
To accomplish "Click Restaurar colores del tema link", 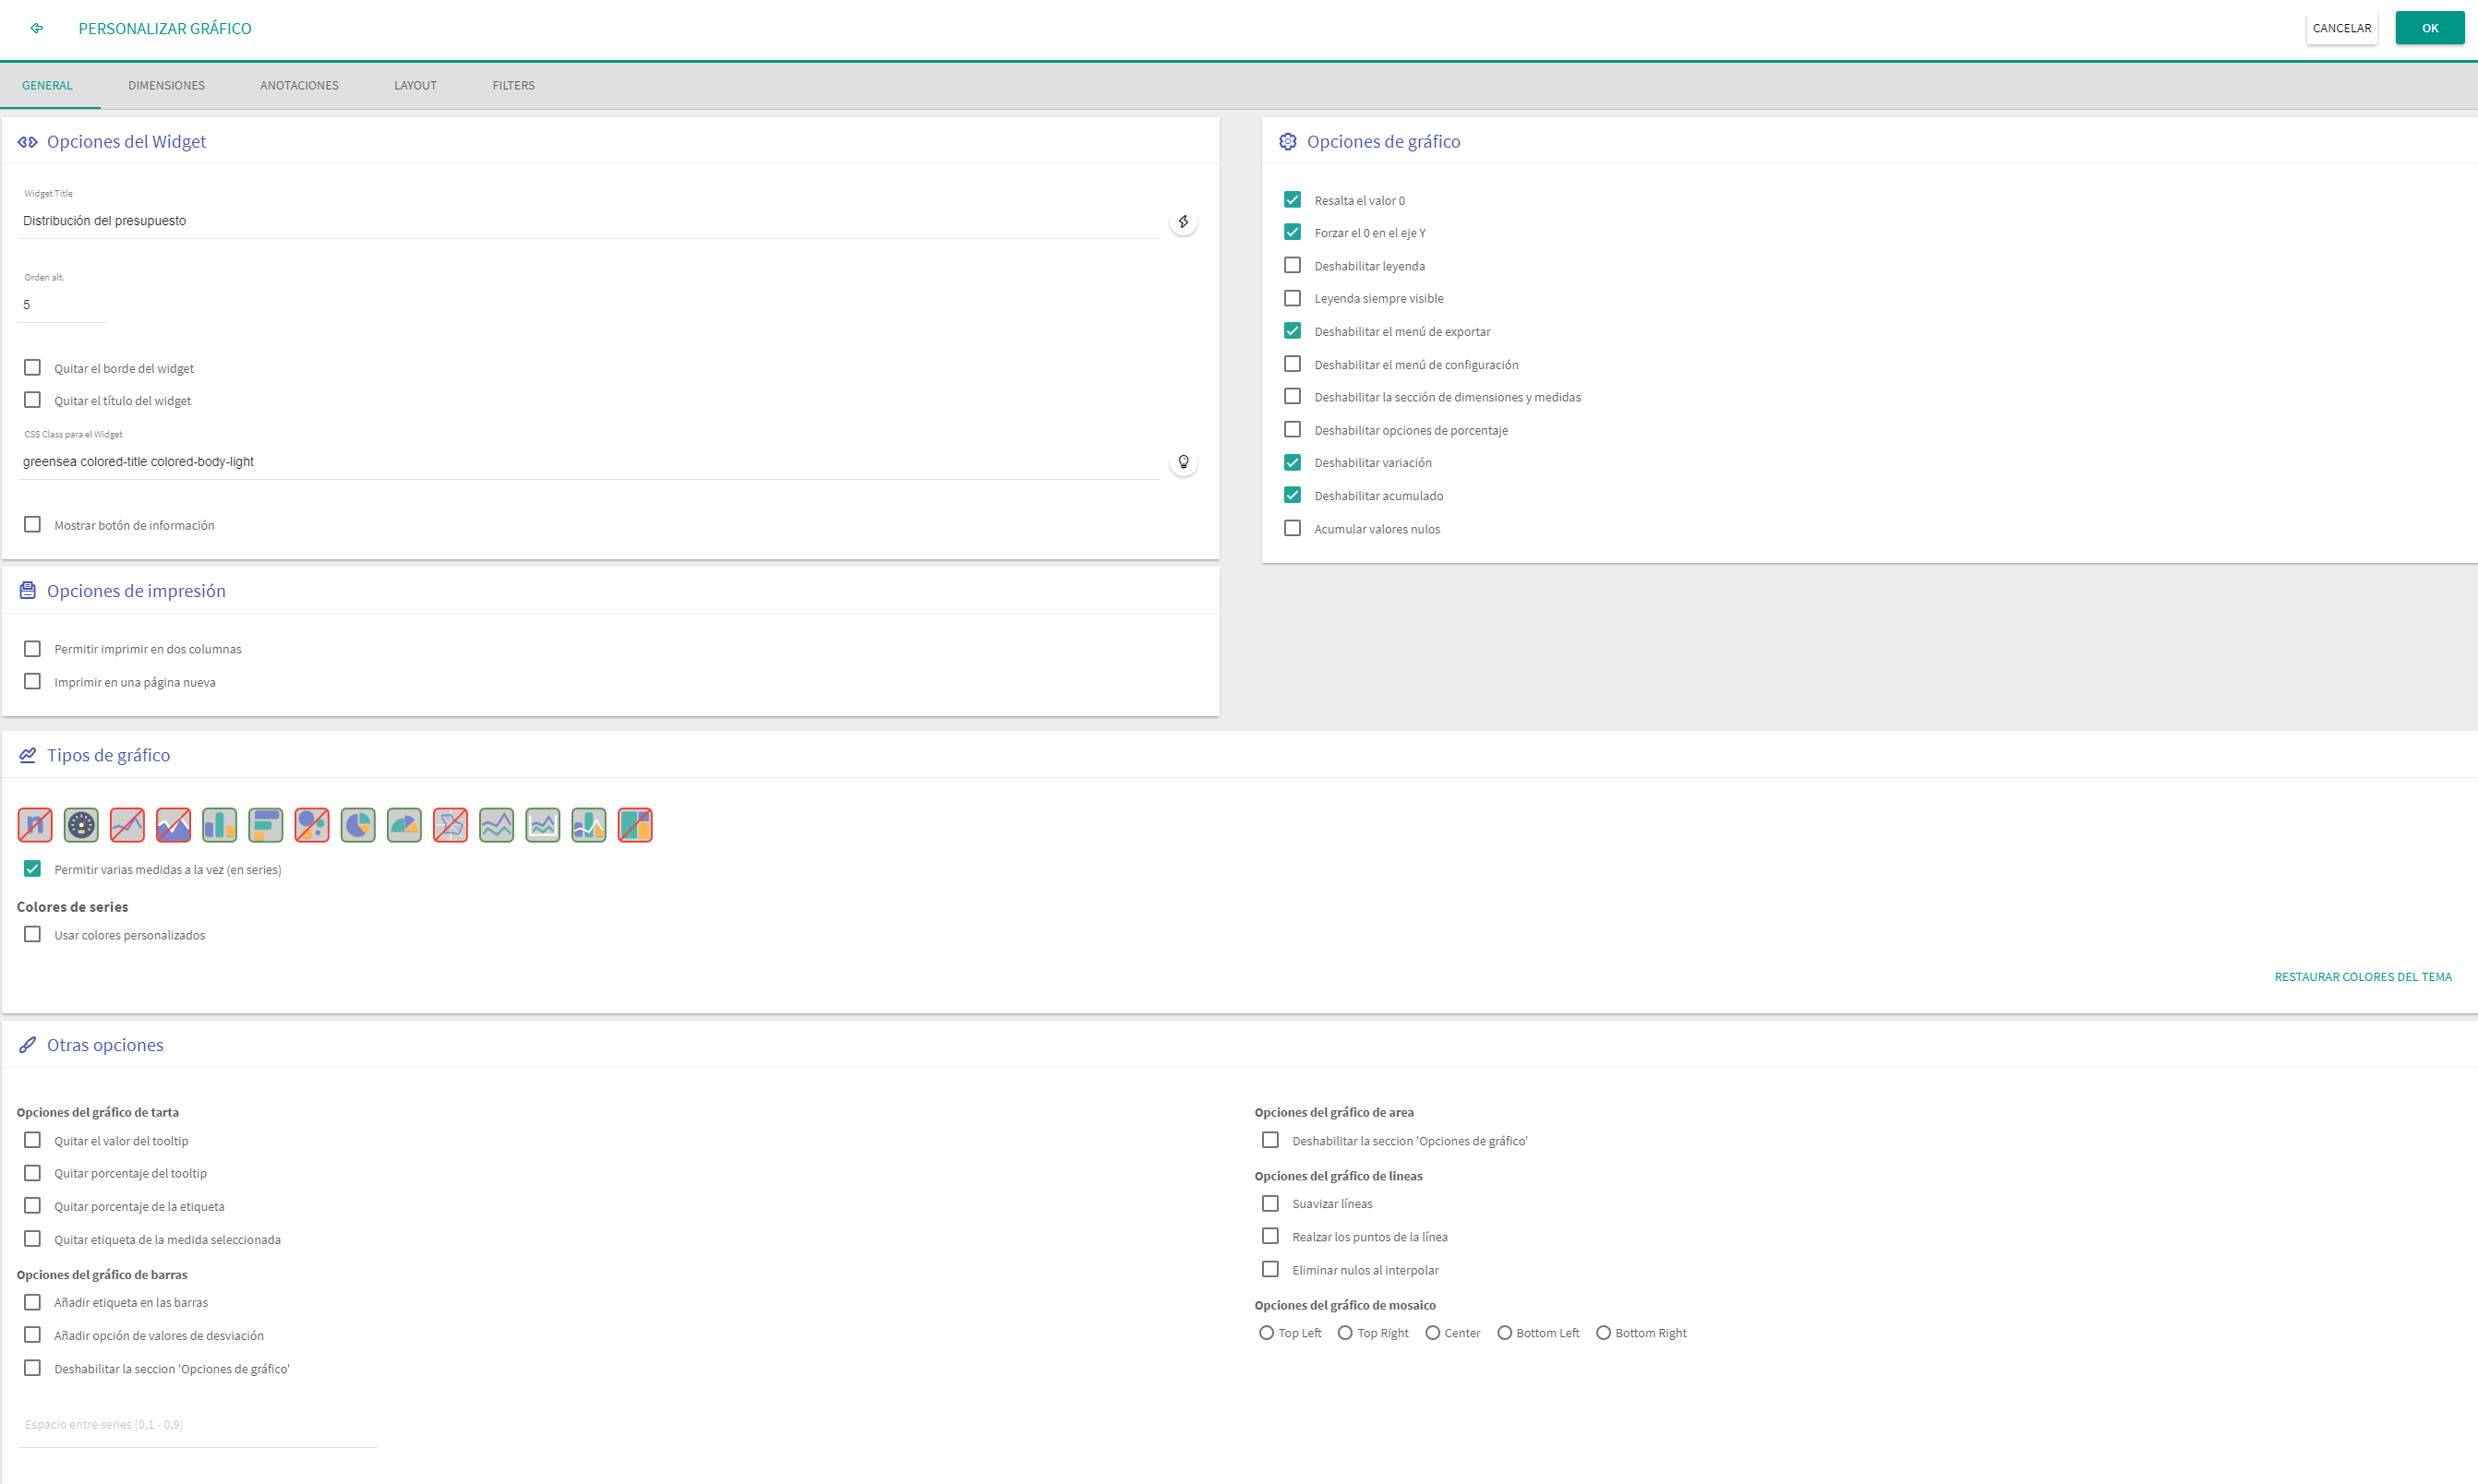I will 2362,977.
